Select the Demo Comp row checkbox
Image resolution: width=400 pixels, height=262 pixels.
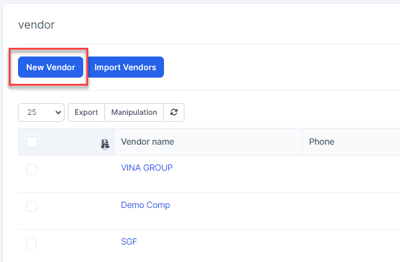(32, 206)
